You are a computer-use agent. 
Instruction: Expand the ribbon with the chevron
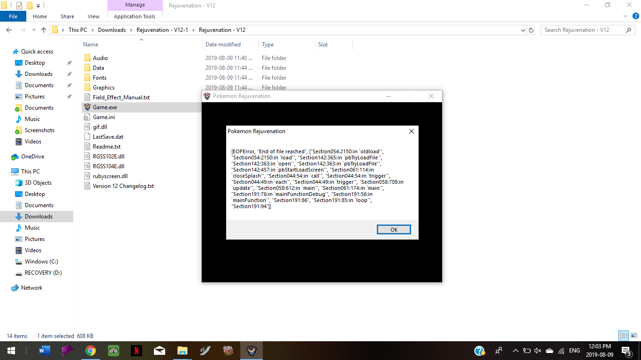click(625, 16)
